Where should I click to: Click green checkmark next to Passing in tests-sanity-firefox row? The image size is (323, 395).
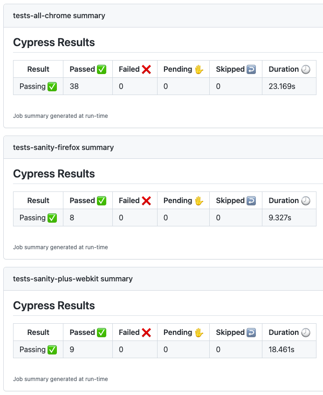[x=52, y=218]
